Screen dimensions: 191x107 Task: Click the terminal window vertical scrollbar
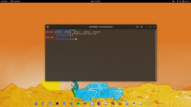point(156,55)
